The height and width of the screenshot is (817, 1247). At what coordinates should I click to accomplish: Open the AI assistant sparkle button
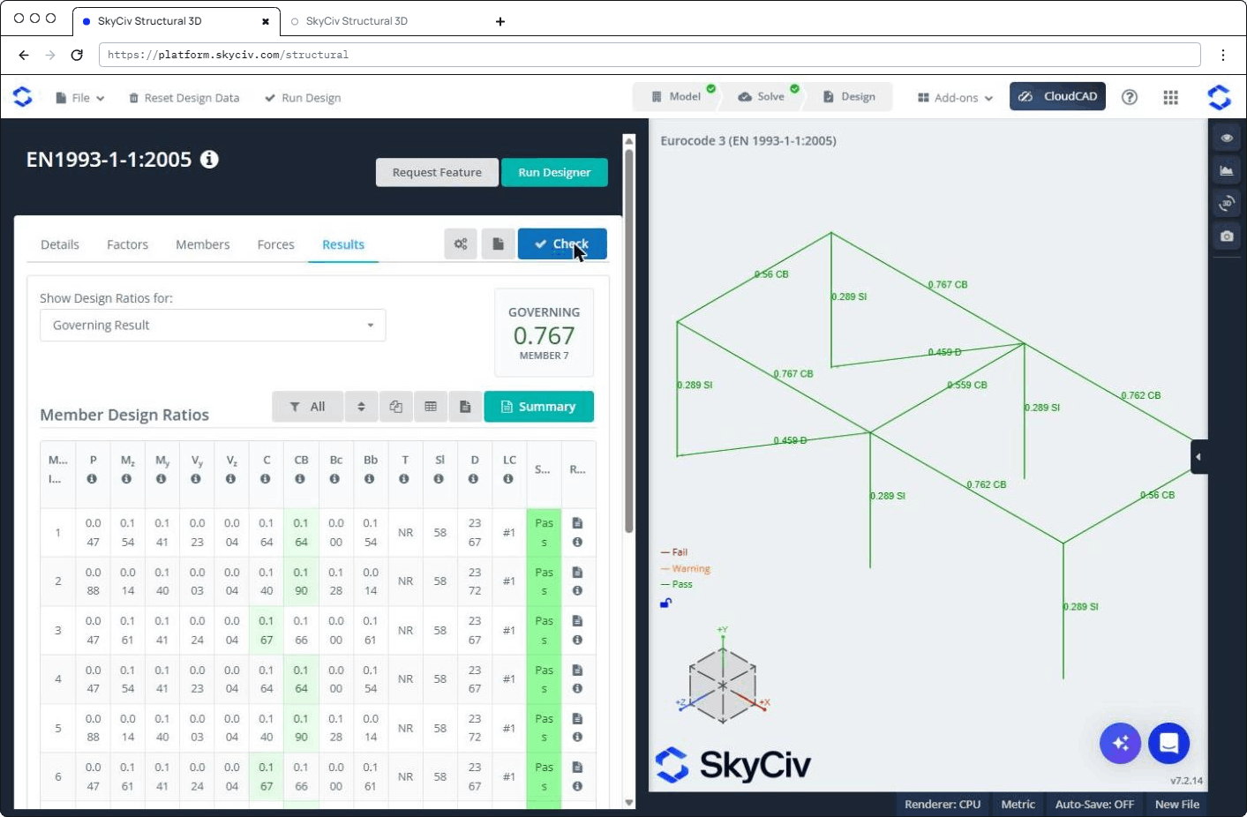coord(1121,744)
